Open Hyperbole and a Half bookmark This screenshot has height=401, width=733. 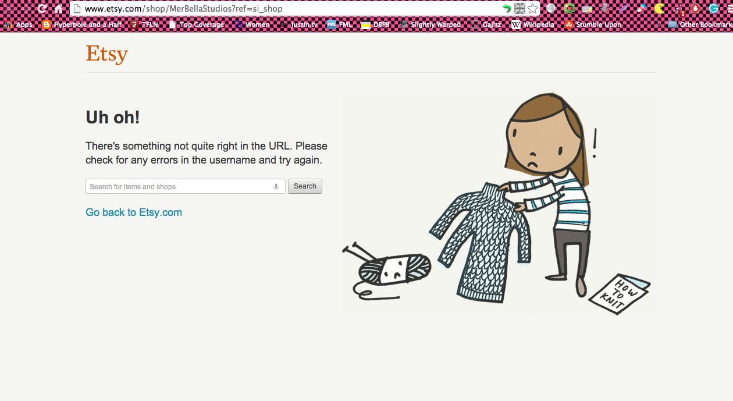pyautogui.click(x=82, y=24)
